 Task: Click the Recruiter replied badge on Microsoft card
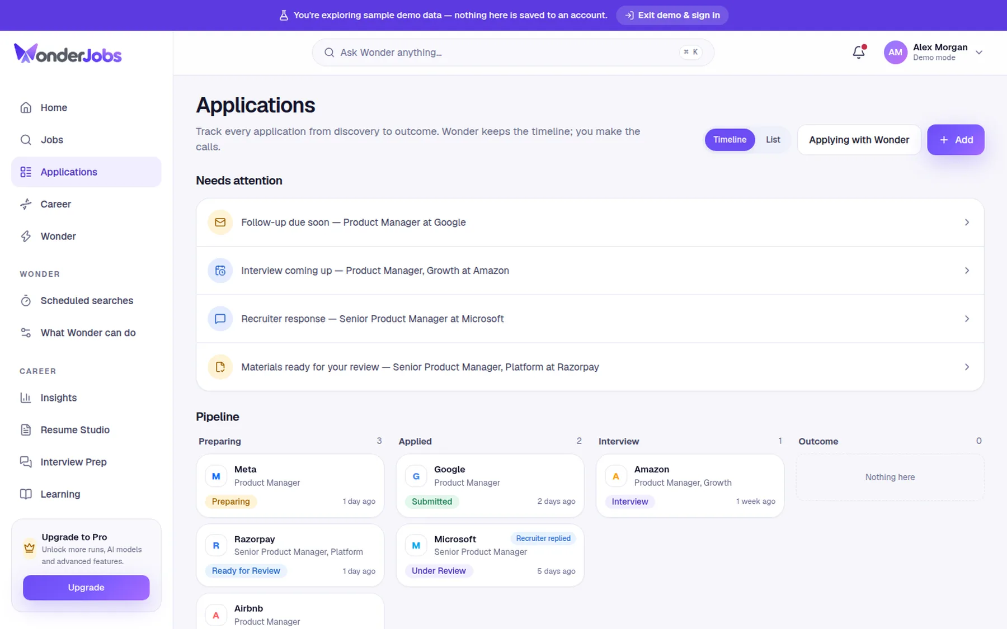pos(543,538)
